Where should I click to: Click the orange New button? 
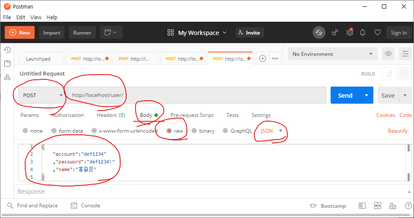[20, 33]
